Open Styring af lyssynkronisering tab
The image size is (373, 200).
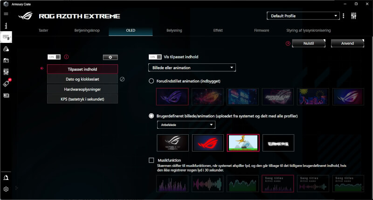point(308,30)
